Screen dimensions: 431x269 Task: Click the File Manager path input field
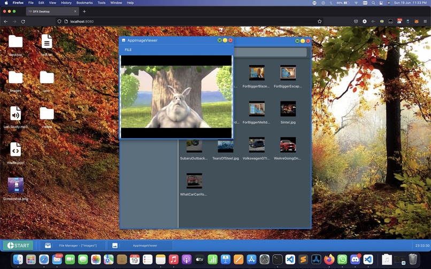[x=270, y=52]
